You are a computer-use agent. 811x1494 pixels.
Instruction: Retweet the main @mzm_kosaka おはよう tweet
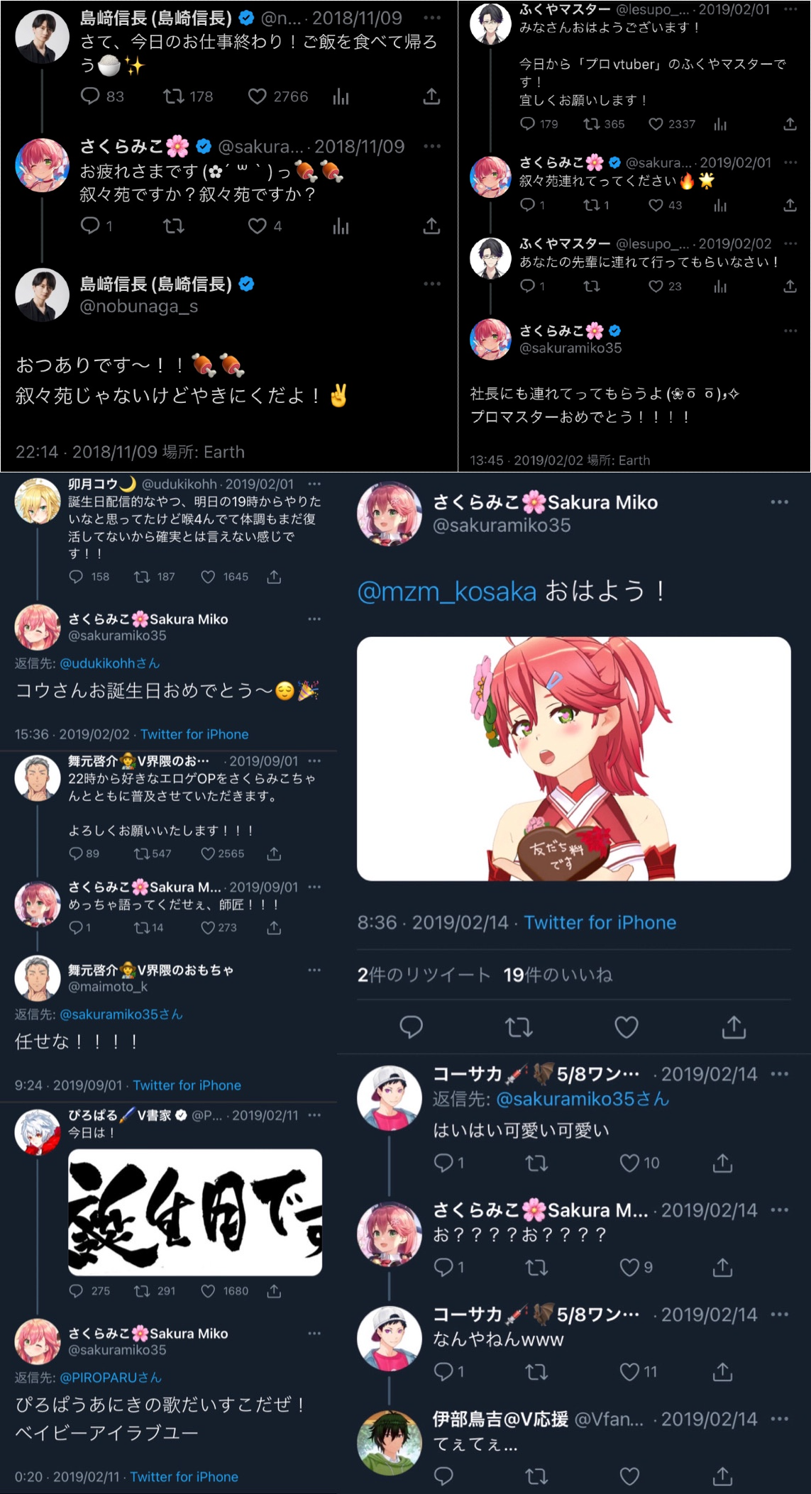tap(519, 1027)
